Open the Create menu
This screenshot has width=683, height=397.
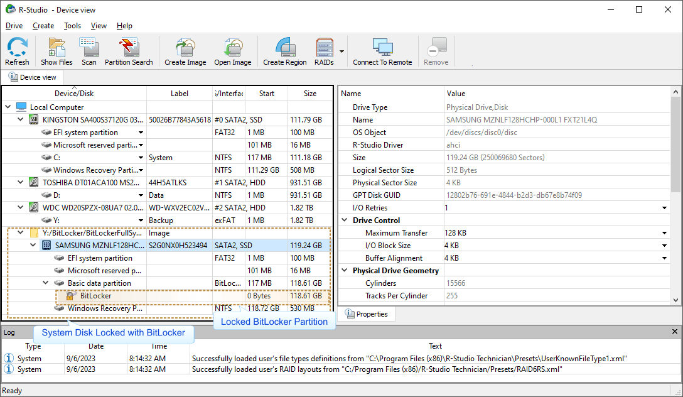click(43, 26)
